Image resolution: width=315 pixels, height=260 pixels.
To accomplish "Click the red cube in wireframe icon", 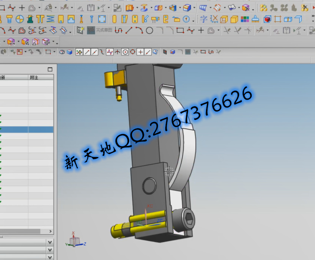I will coord(268,19).
